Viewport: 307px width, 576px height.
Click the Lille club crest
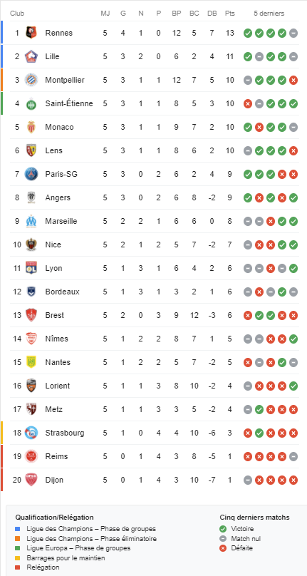click(x=31, y=56)
